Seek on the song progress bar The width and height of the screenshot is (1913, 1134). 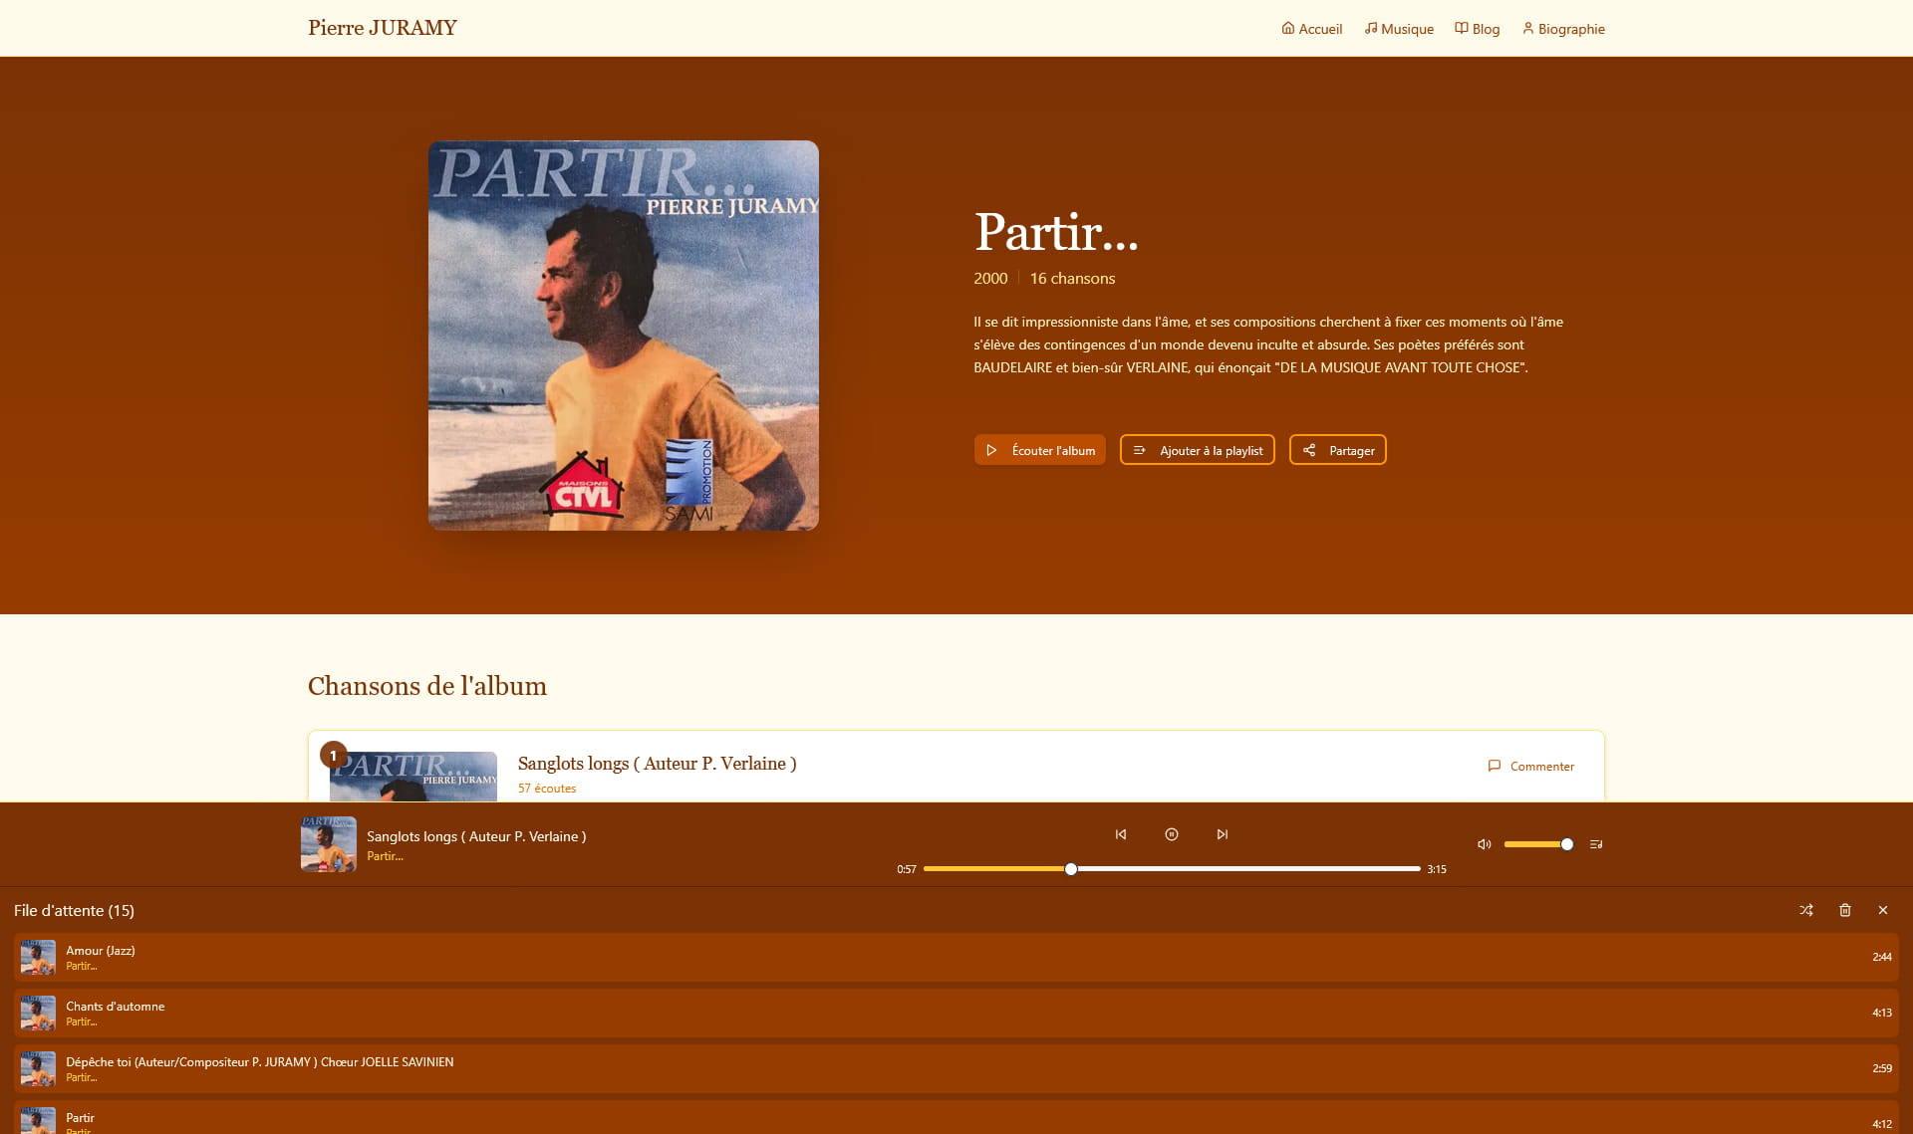tap(1245, 869)
